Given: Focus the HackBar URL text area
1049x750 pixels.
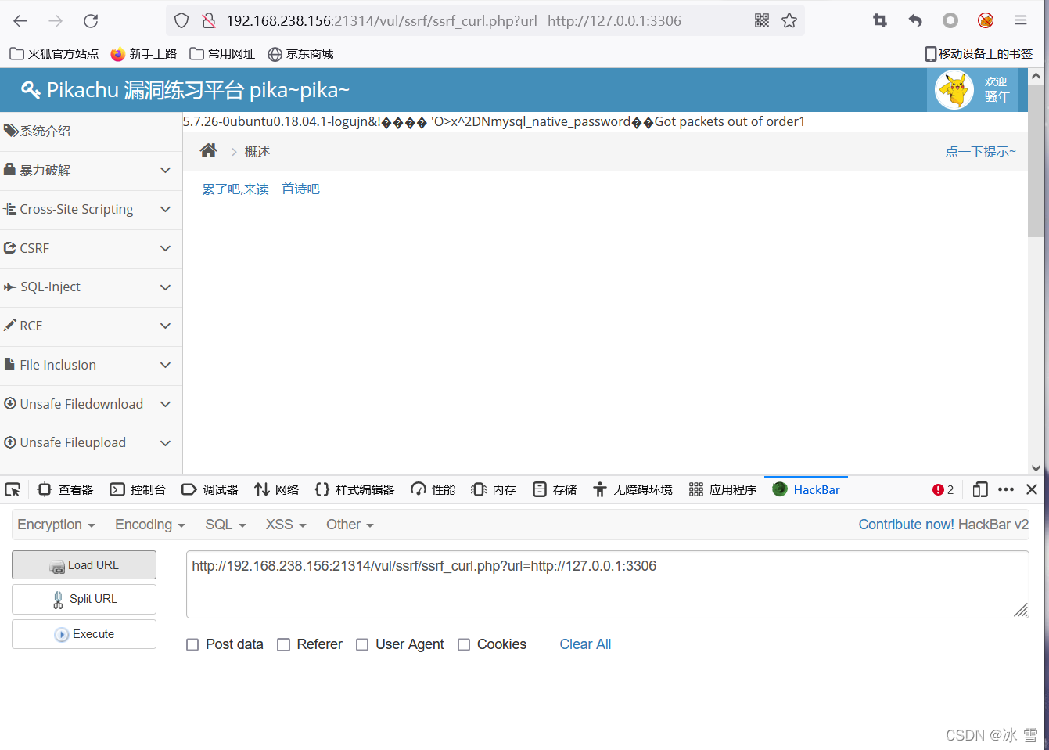Looking at the screenshot, I should coord(608,584).
